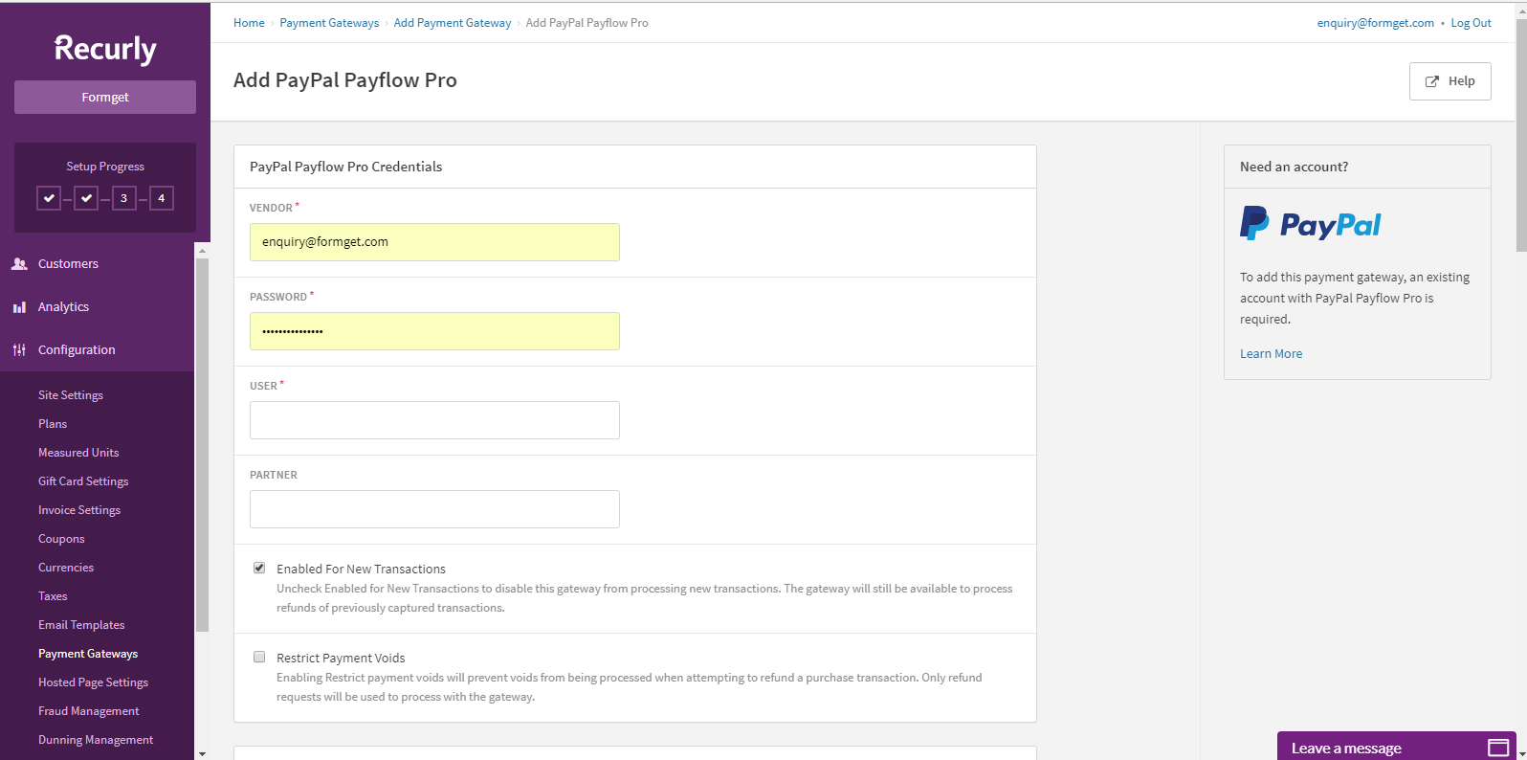Click Enabled For New Transactions label

[361, 569]
